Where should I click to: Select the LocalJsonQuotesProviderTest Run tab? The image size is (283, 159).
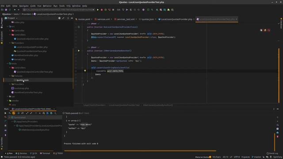coord(33,109)
